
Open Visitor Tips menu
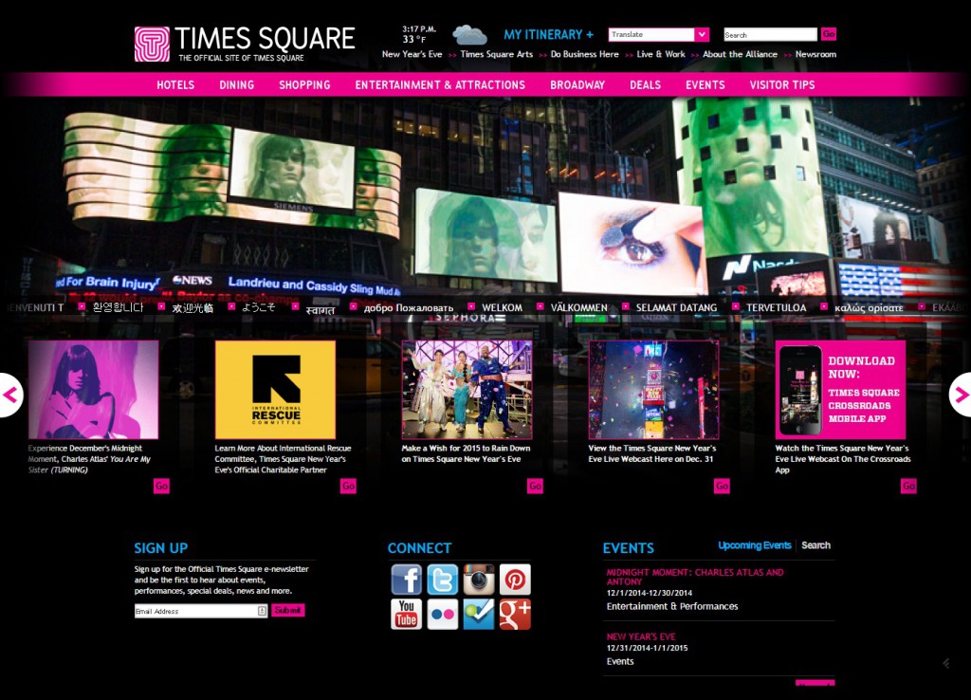point(782,84)
